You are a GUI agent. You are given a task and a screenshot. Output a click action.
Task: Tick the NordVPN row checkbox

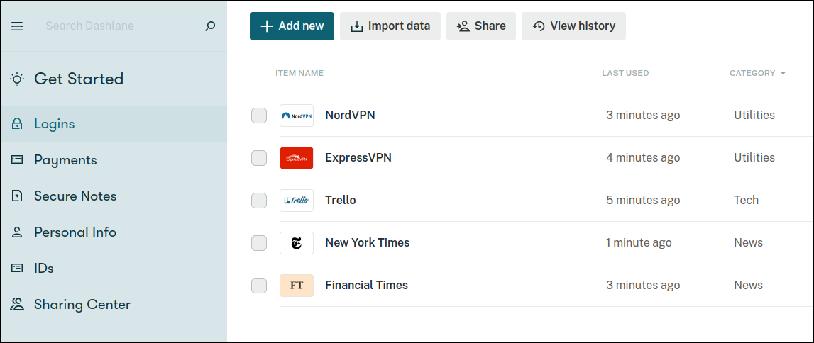[x=259, y=116]
